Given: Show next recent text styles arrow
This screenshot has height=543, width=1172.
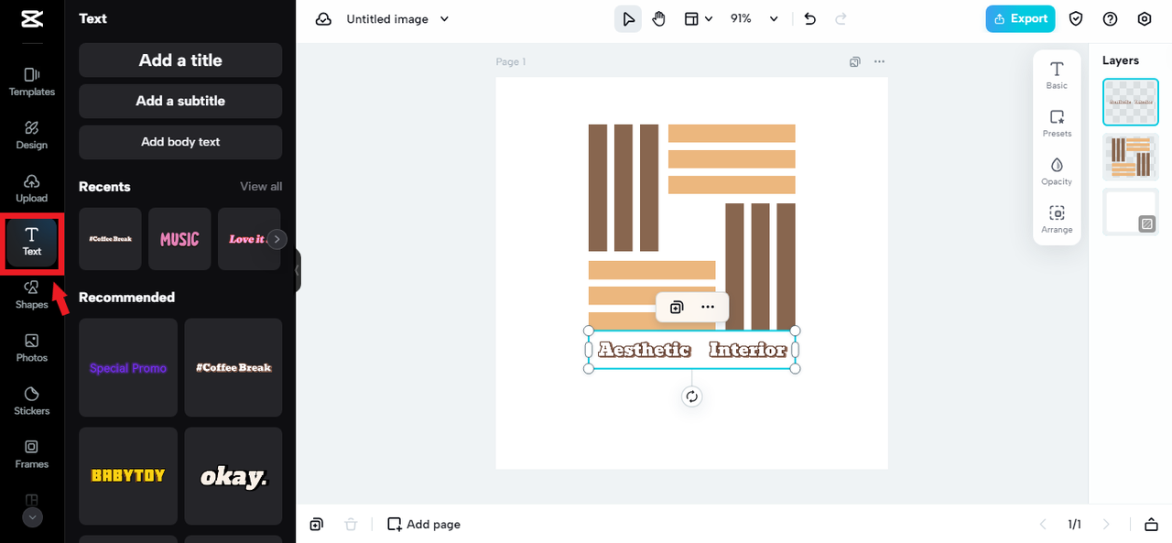Looking at the screenshot, I should (x=277, y=239).
